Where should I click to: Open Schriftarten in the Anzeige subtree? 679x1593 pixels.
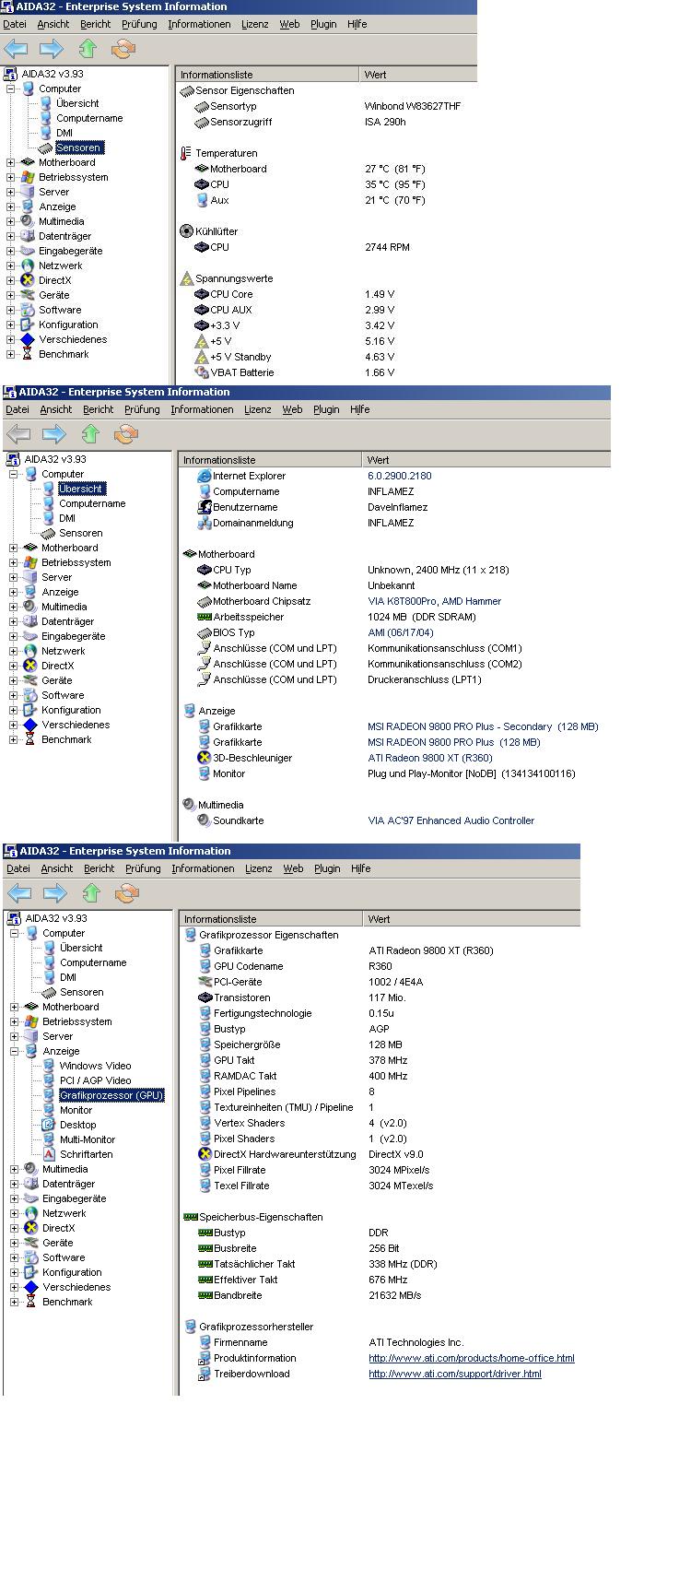point(86,1154)
